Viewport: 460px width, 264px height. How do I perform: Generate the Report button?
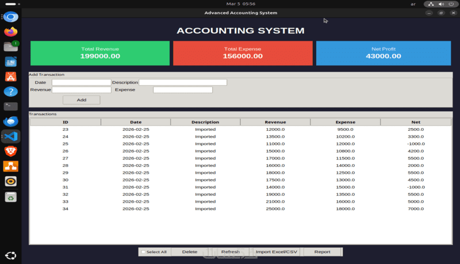(x=322, y=252)
